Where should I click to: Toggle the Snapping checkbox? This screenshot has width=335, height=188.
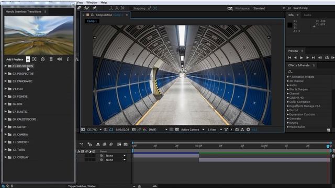pos(131,8)
